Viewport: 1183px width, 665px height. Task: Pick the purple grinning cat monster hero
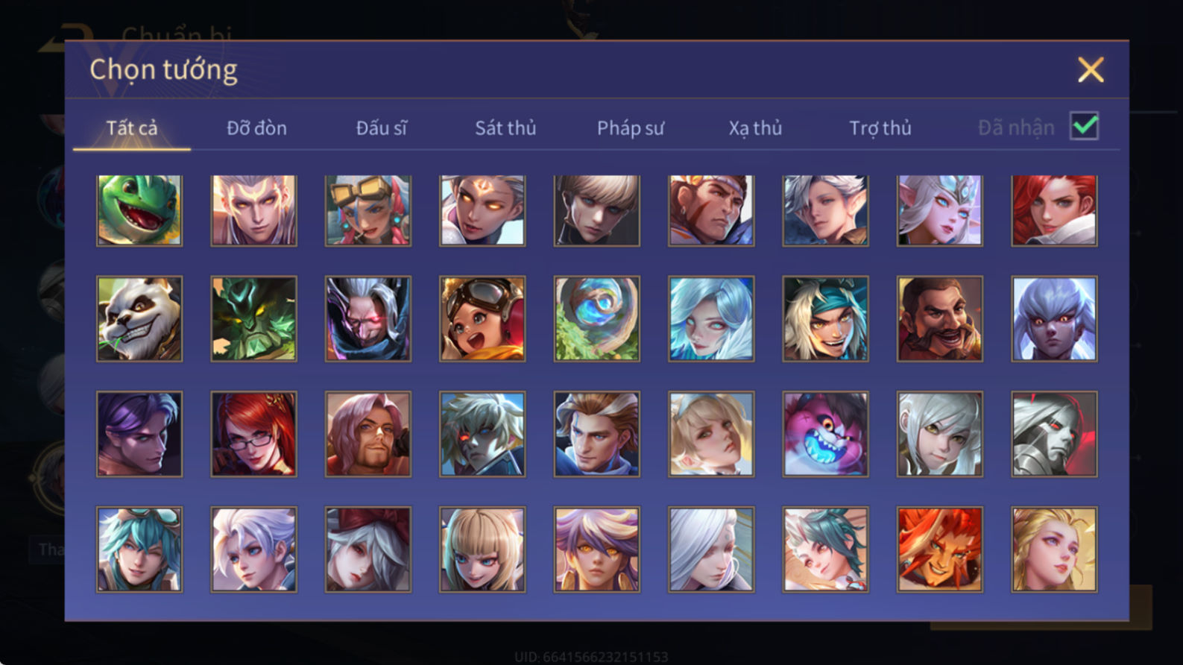(825, 434)
